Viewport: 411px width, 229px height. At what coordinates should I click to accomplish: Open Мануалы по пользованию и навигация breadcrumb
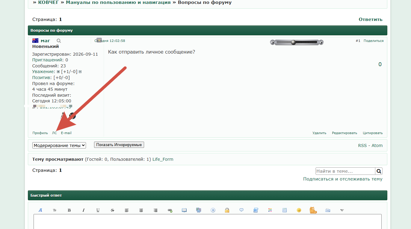[118, 2]
